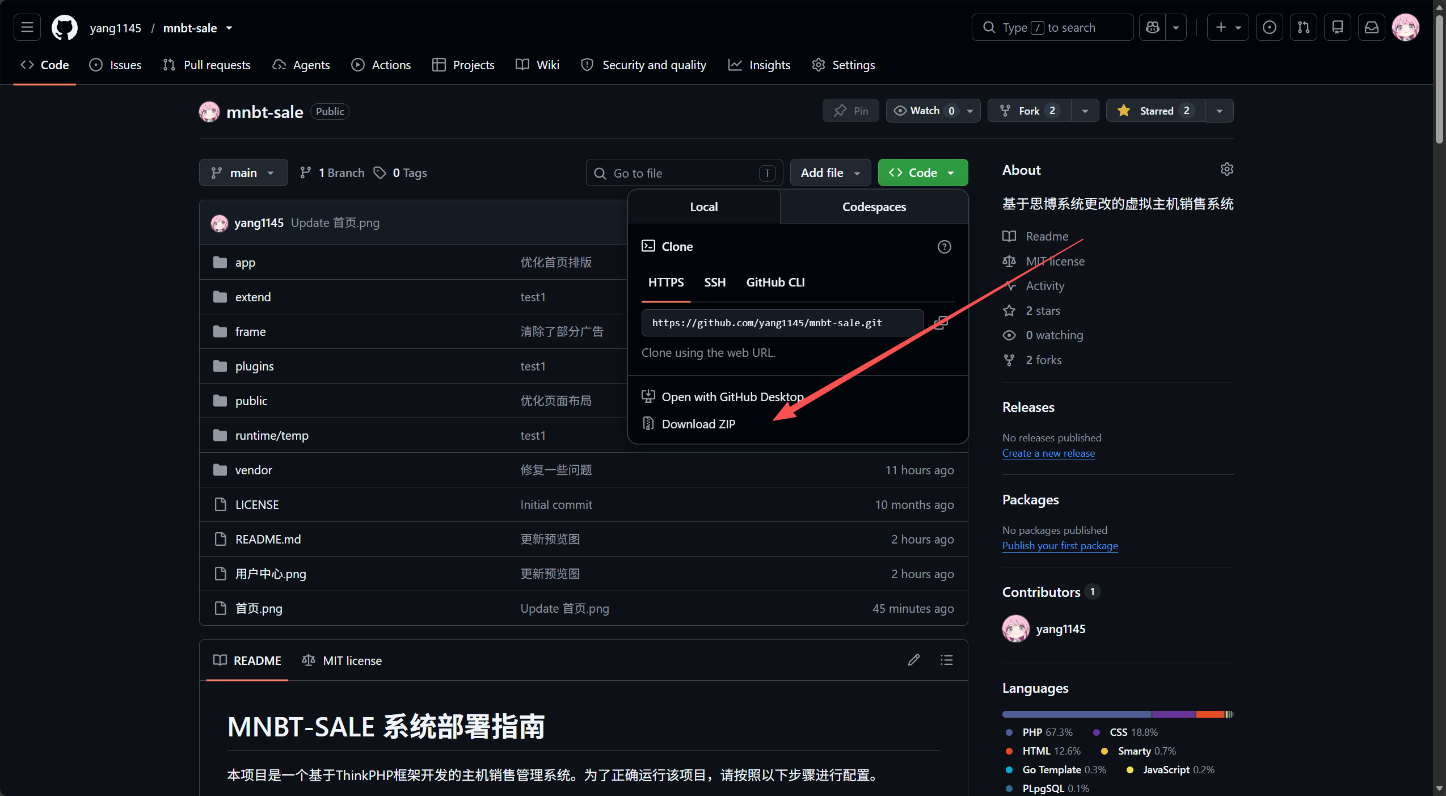Expand the Copilot dropdown arrow

tap(1176, 27)
